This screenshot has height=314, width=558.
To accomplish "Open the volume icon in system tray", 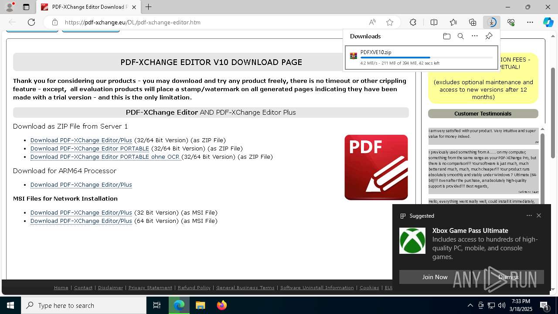I will tap(501, 305).
